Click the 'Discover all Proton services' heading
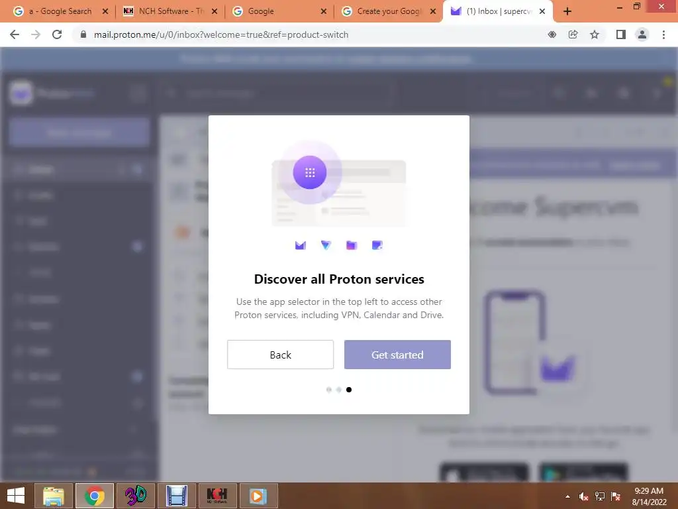Screen dimensions: 678x509 click(339, 279)
